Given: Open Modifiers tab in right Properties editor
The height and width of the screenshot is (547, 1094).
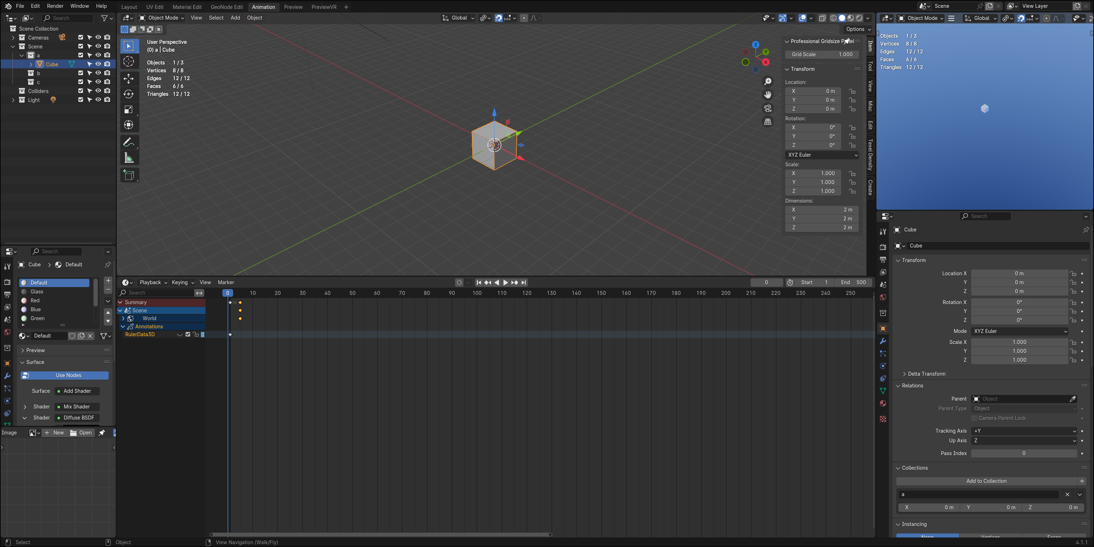Looking at the screenshot, I should [x=883, y=341].
